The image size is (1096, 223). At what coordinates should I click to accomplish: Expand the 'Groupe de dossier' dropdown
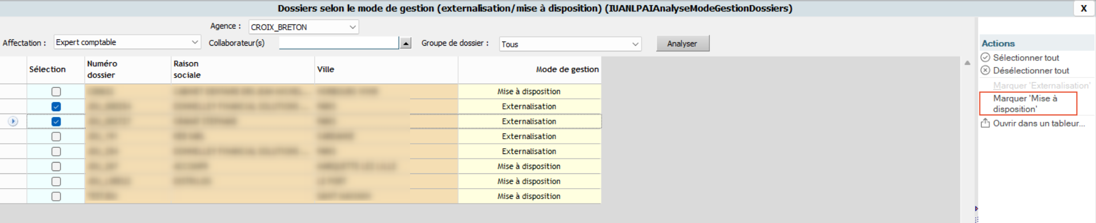click(x=570, y=44)
